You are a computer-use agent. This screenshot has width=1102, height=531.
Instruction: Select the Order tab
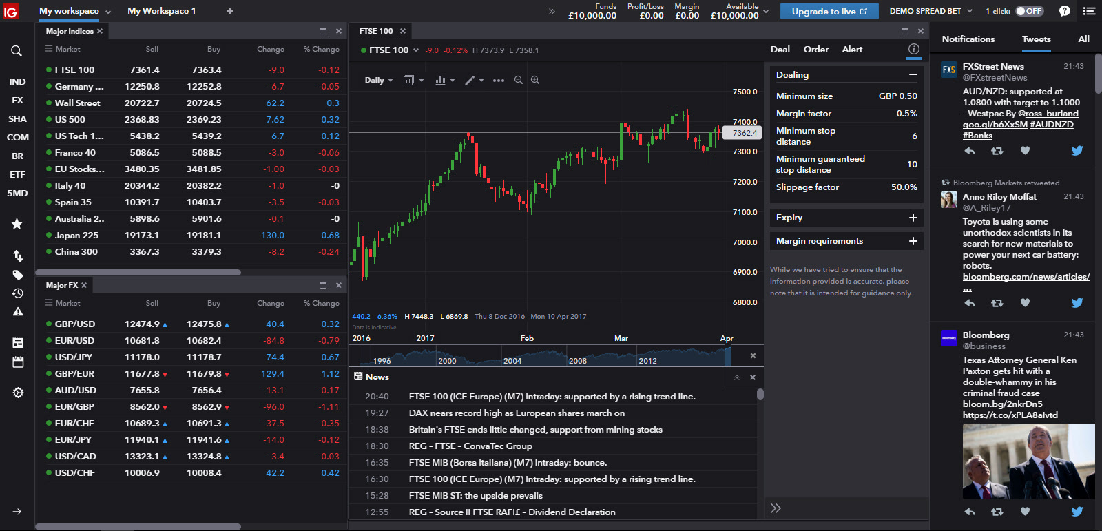816,50
